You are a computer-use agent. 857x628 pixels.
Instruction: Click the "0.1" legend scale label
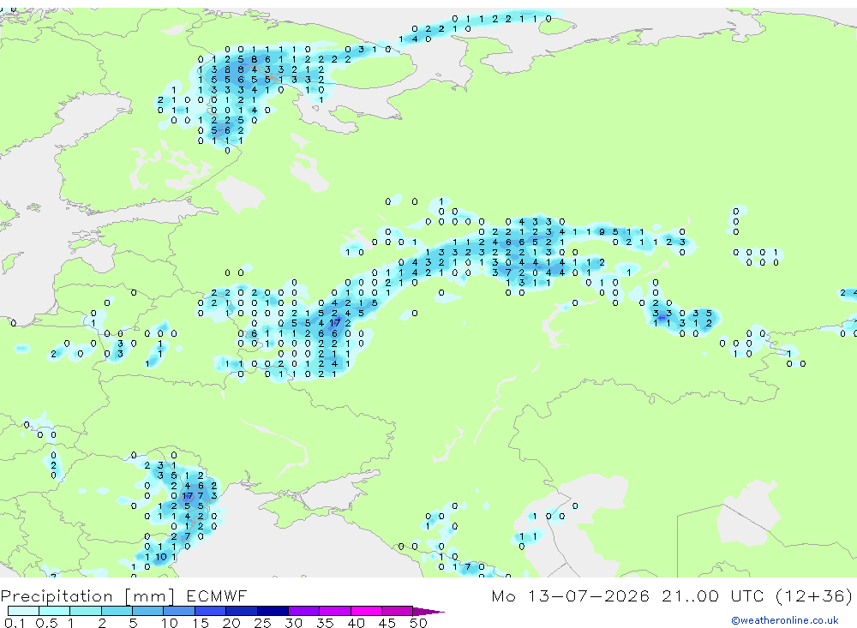15,623
